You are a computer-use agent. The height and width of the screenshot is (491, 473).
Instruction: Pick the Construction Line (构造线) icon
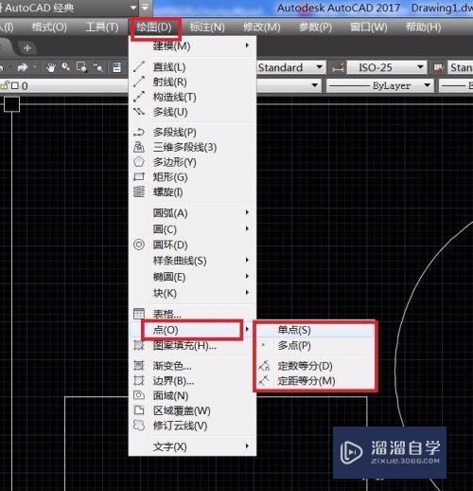coord(139,97)
